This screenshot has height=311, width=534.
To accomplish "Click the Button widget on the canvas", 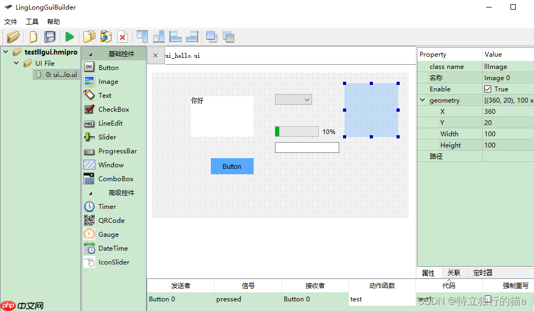I will click(x=232, y=166).
